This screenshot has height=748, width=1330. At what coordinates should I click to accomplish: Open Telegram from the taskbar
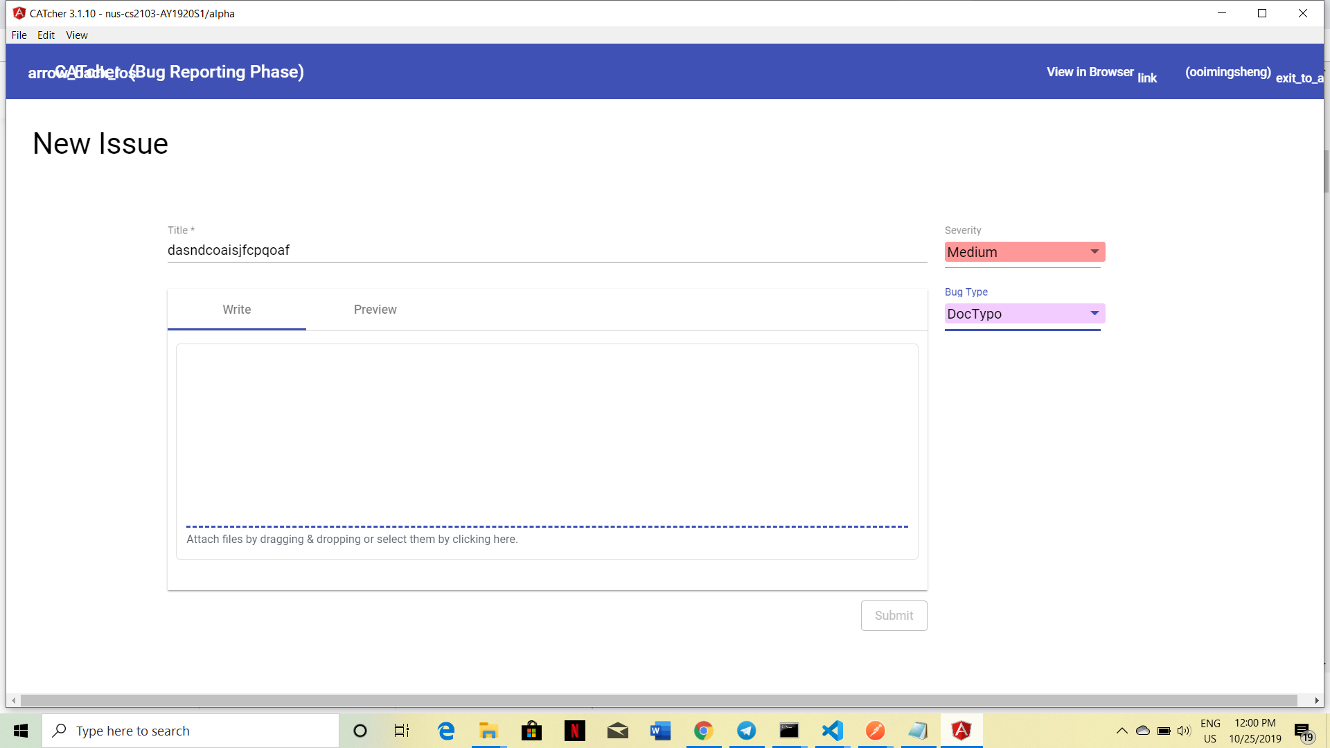(x=746, y=731)
